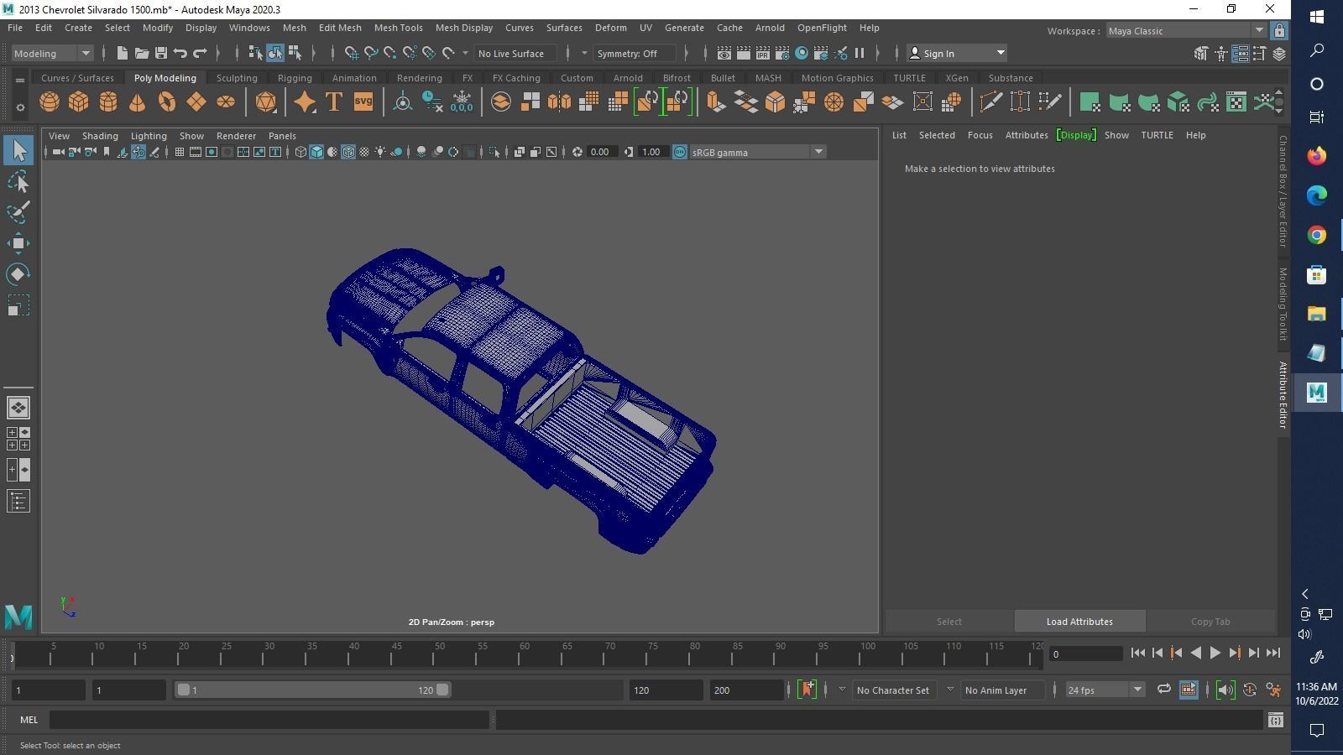Image resolution: width=1343 pixels, height=755 pixels.
Task: Click the Undo arrow icon
Action: point(180,53)
